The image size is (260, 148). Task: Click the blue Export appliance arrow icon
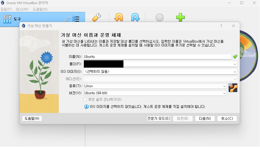point(135,17)
